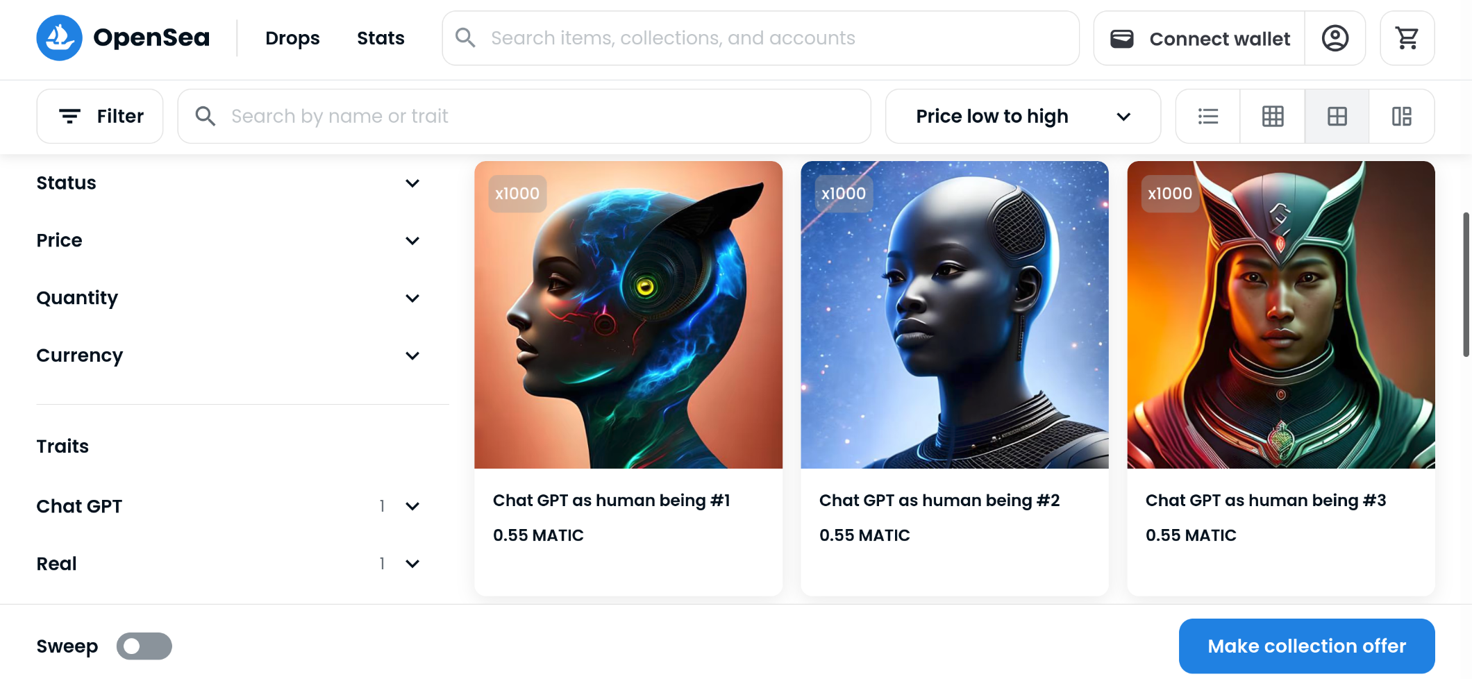Select the large grid view layout
This screenshot has width=1472, height=679.
click(x=1337, y=116)
